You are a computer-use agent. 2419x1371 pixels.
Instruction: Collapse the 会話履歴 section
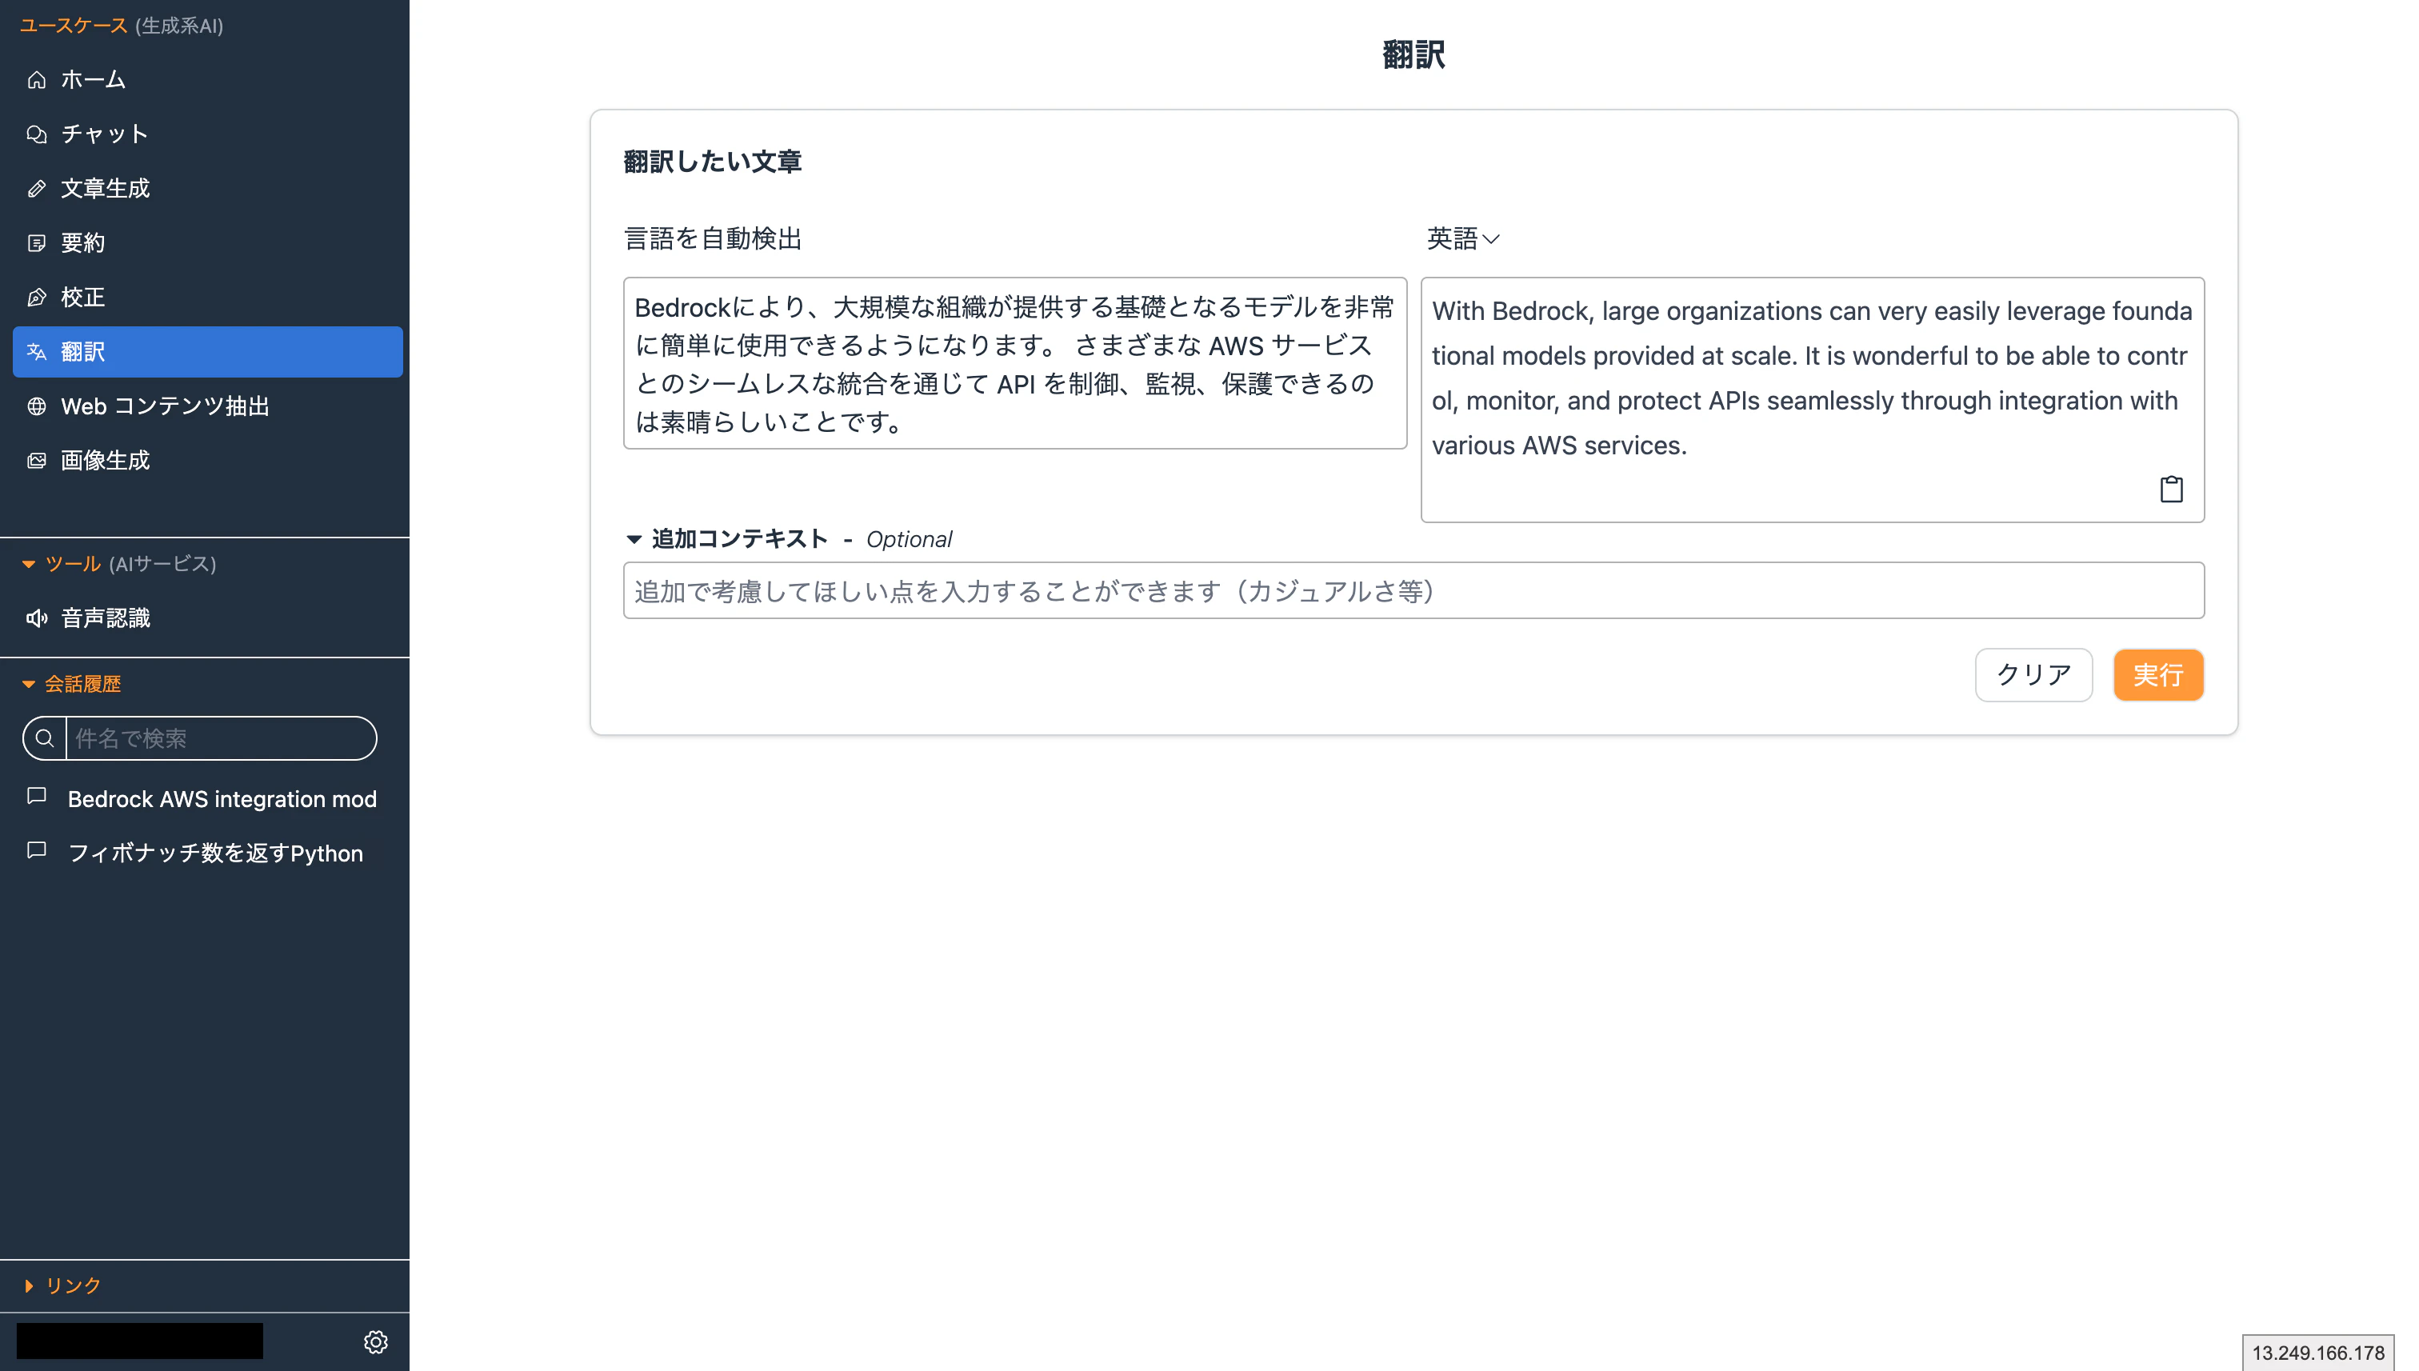[x=28, y=685]
